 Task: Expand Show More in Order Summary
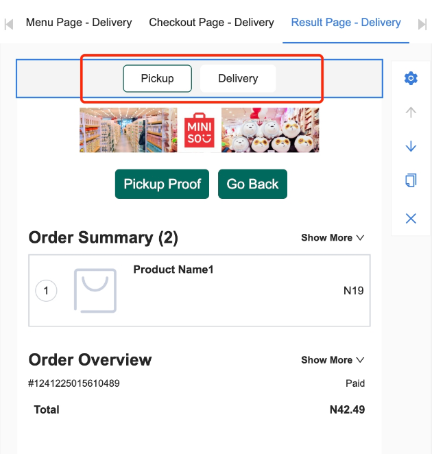pyautogui.click(x=333, y=237)
